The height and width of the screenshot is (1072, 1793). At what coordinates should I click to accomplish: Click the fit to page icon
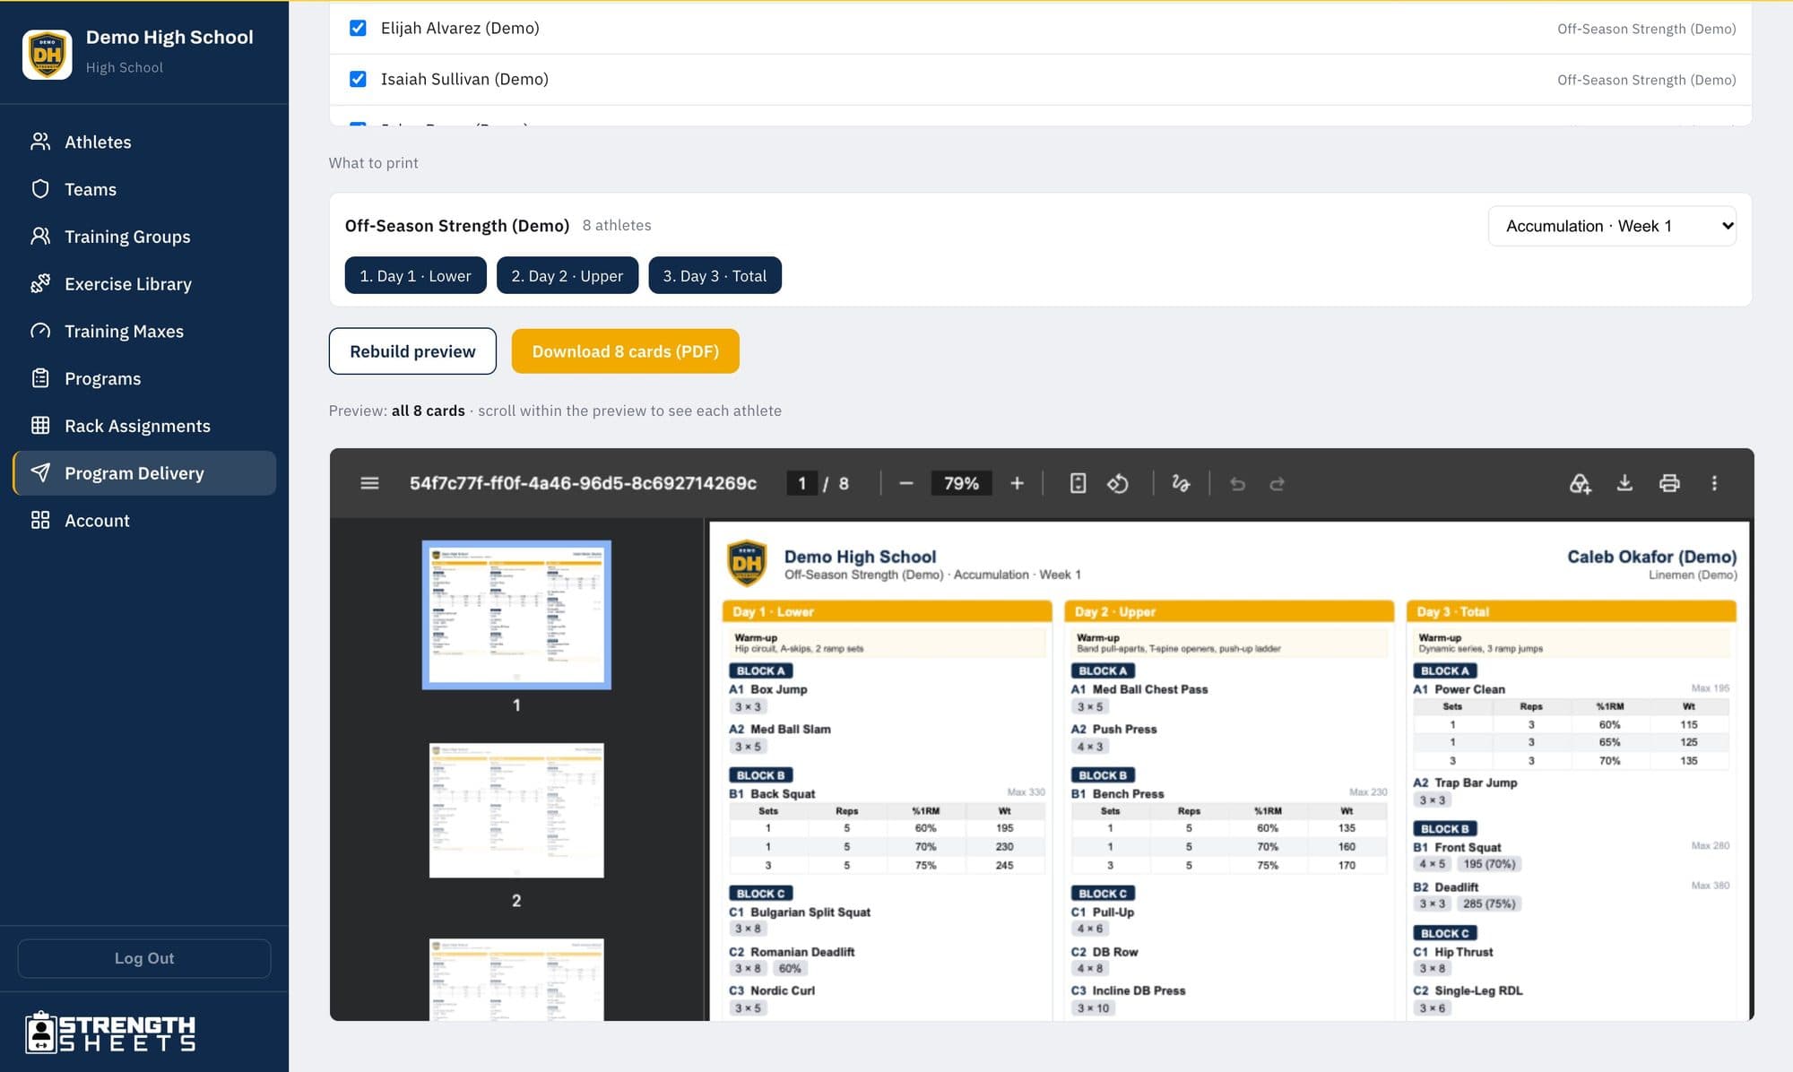pos(1078,483)
